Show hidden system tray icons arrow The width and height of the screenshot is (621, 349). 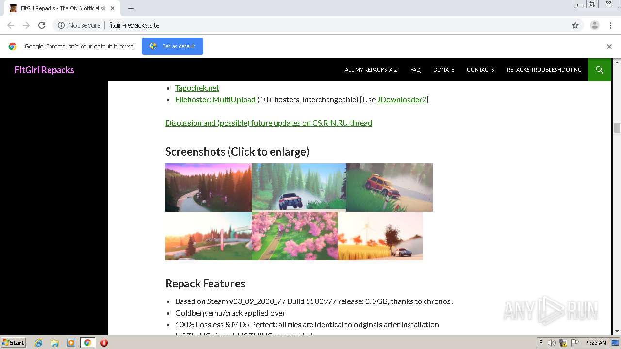pos(541,343)
